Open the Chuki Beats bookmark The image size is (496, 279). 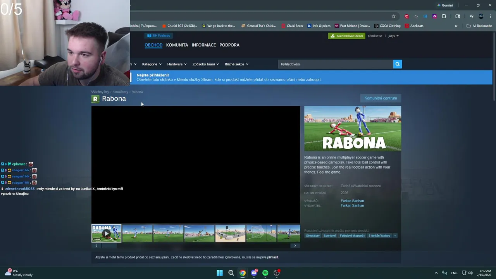[x=292, y=26]
